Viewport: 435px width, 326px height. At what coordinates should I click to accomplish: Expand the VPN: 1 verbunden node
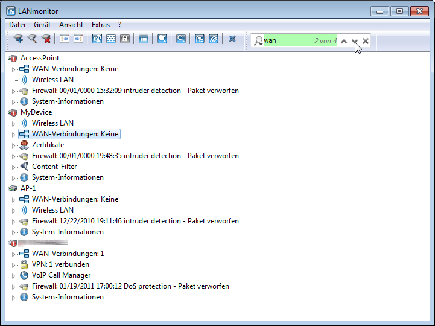click(13, 265)
